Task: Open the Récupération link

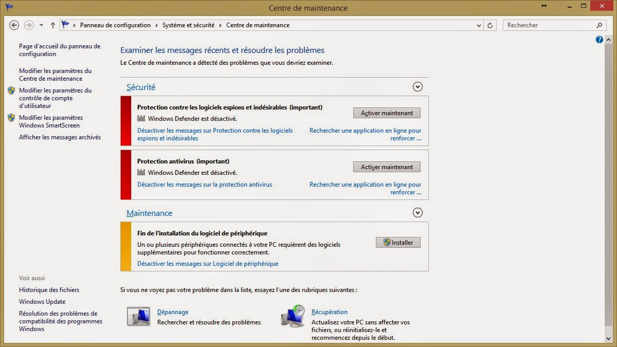Action: coord(330,312)
